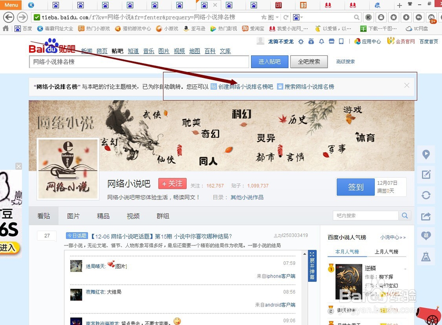Open the orange Menu button
Screen dimensions: 442x325
(11, 5)
